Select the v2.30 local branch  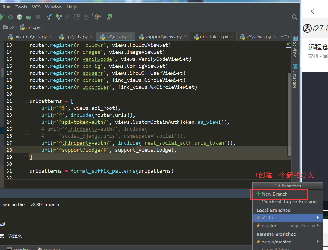(x=288, y=218)
